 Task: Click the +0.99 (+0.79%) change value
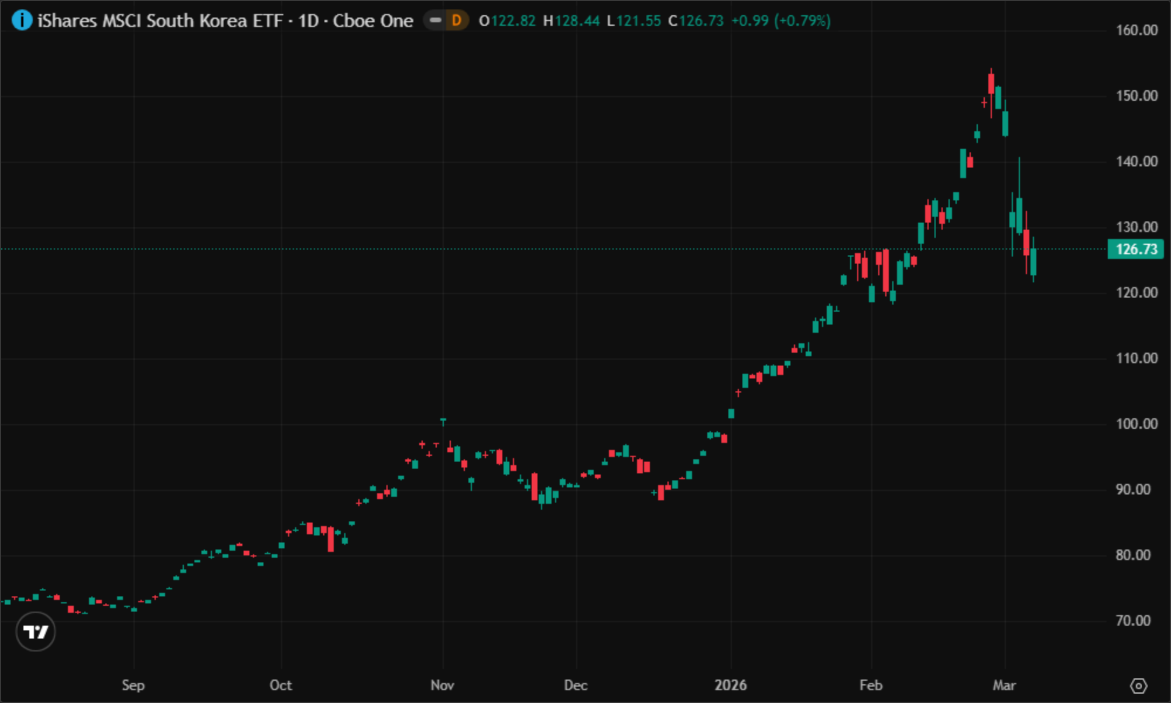(780, 21)
